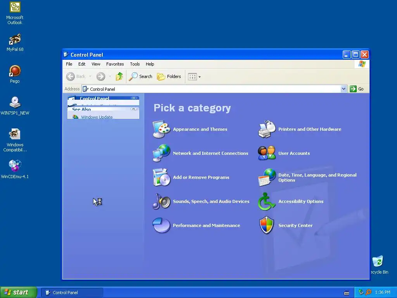Open Date, Time, Language, and Regional Options link
This screenshot has height=298, width=397.
tap(317, 177)
